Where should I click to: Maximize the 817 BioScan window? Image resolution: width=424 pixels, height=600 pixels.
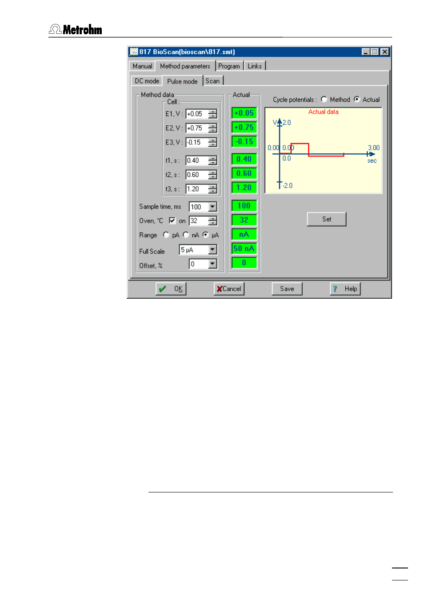(374, 52)
